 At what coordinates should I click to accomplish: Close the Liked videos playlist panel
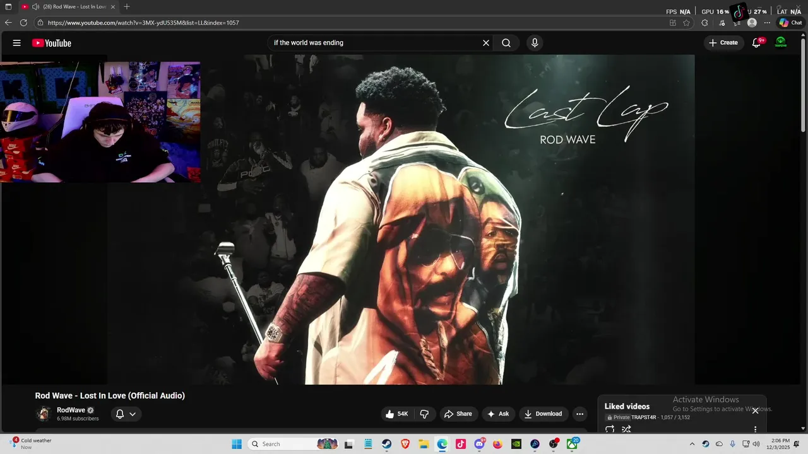755,410
